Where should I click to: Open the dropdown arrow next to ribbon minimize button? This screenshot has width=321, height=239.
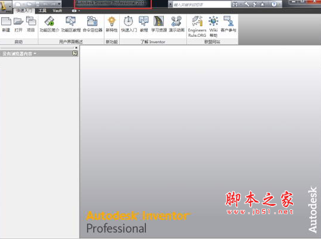[79, 11]
